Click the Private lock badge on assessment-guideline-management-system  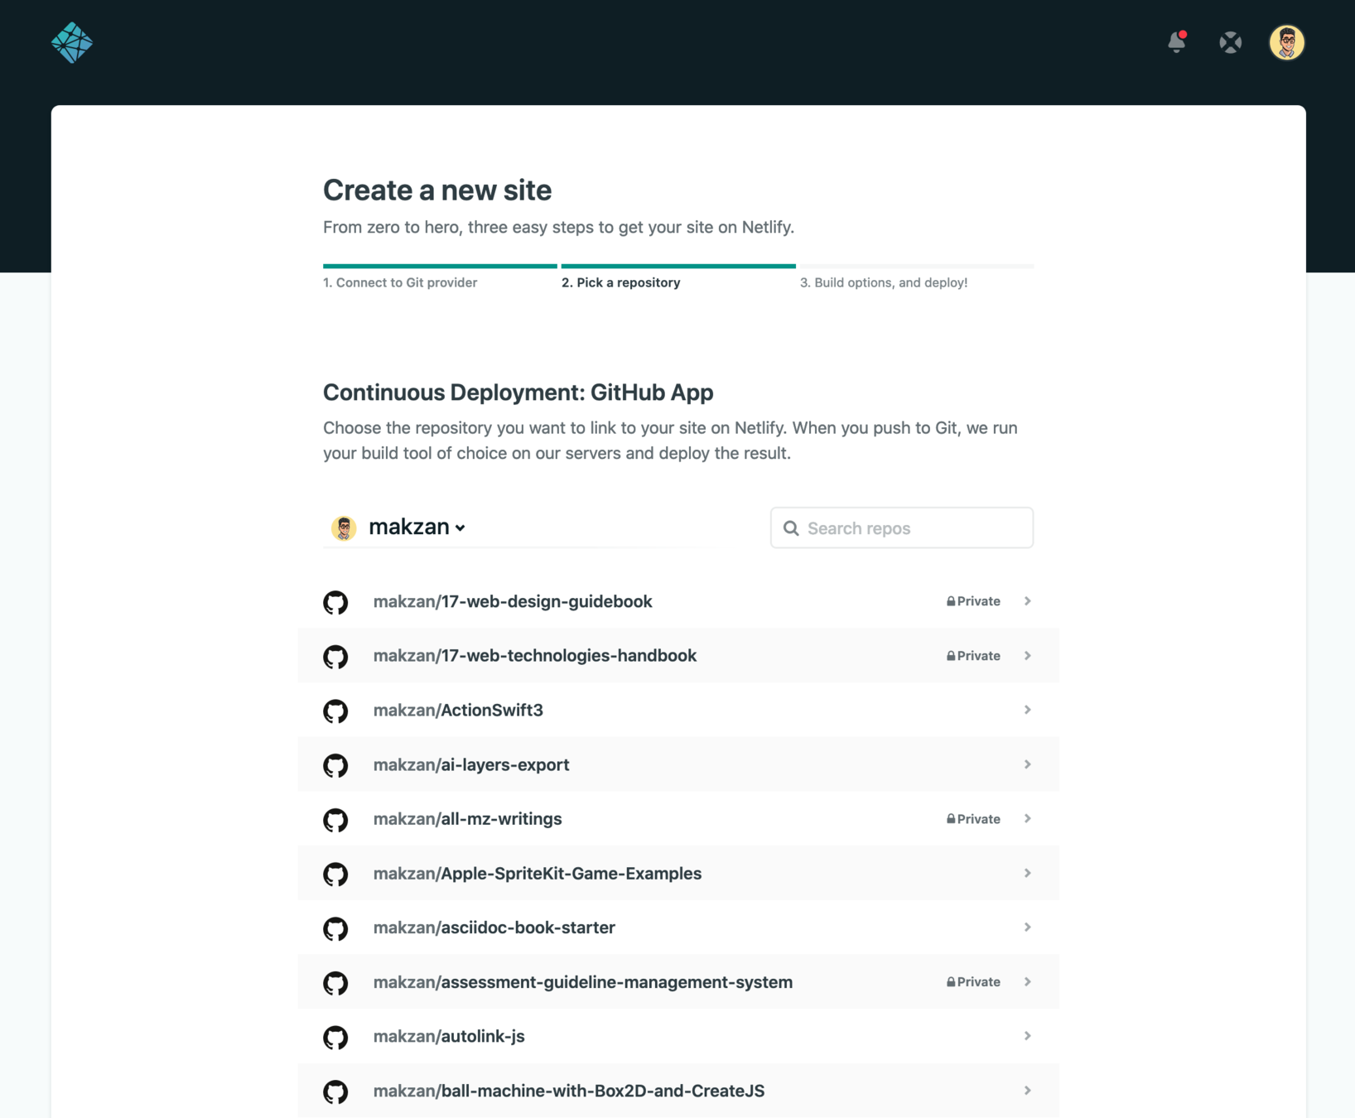click(x=973, y=982)
